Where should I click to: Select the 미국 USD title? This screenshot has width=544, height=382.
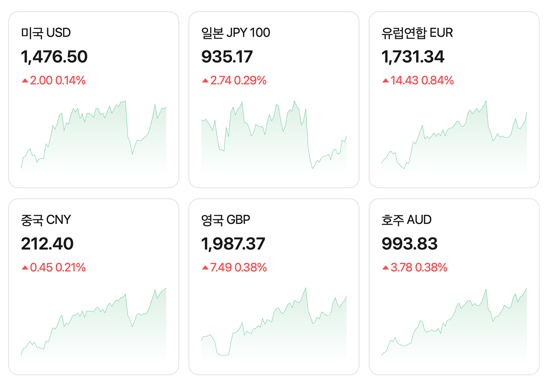(x=46, y=33)
